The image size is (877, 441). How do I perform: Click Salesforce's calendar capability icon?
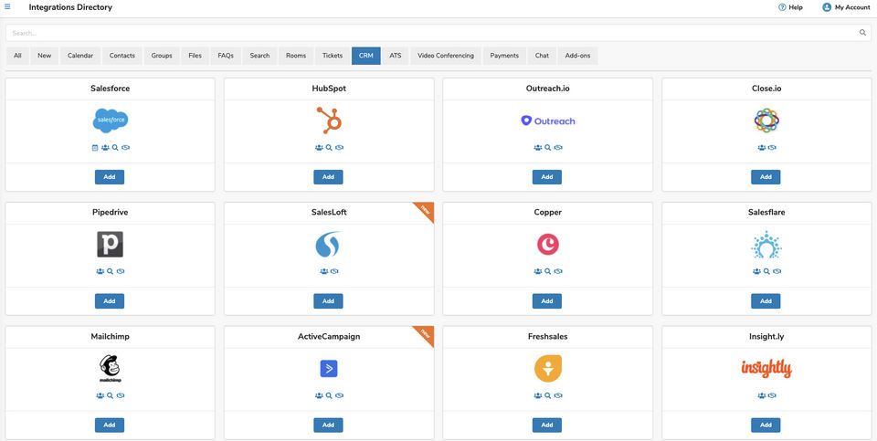94,148
